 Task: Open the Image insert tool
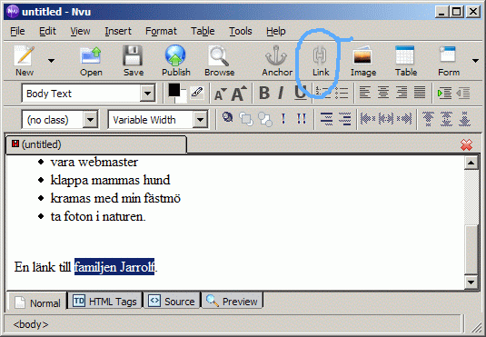pyautogui.click(x=363, y=61)
